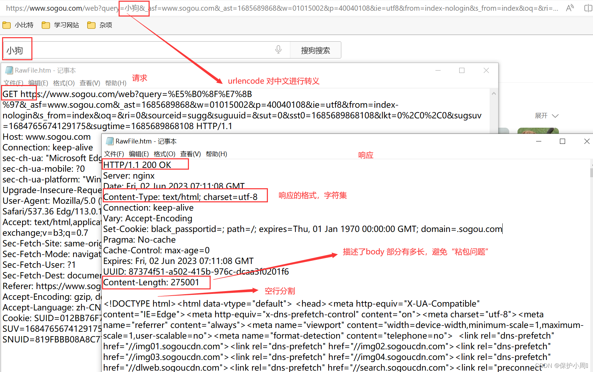Open 格式(O) menu in back Notepad window
This screenshot has width=593, height=372.
click(64, 83)
